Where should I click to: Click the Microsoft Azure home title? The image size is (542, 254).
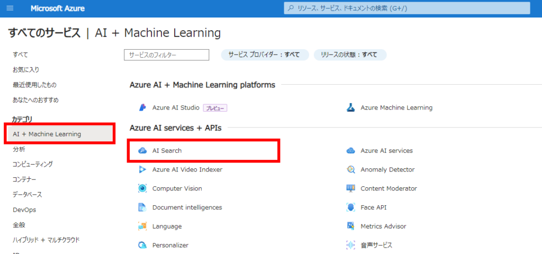(57, 8)
